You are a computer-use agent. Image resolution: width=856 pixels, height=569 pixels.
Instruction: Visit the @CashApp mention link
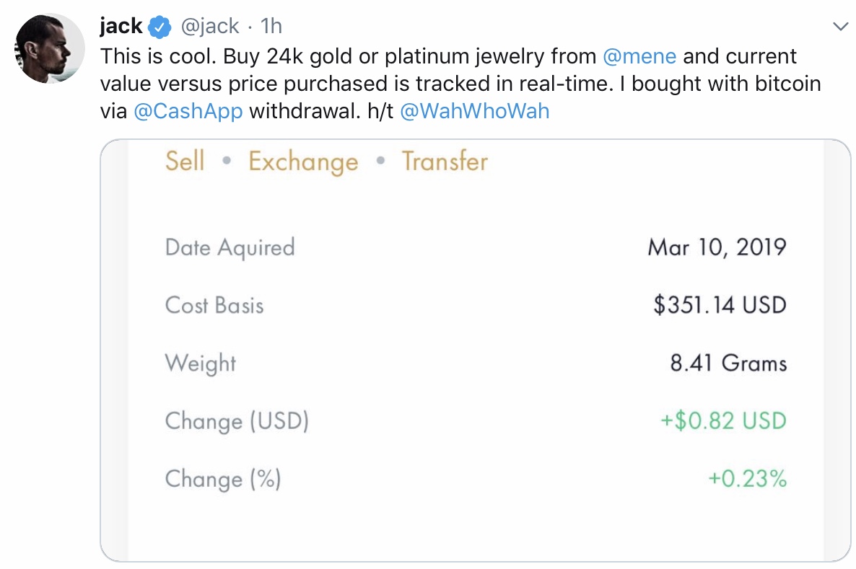(188, 112)
